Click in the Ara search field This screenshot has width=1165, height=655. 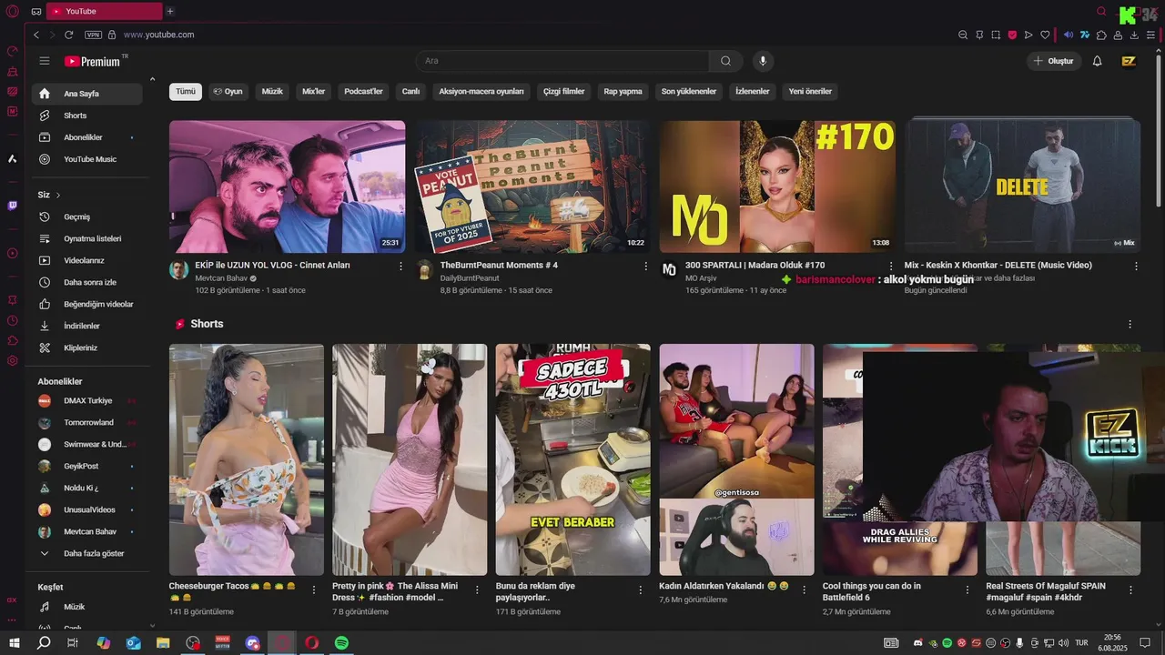click(x=562, y=61)
